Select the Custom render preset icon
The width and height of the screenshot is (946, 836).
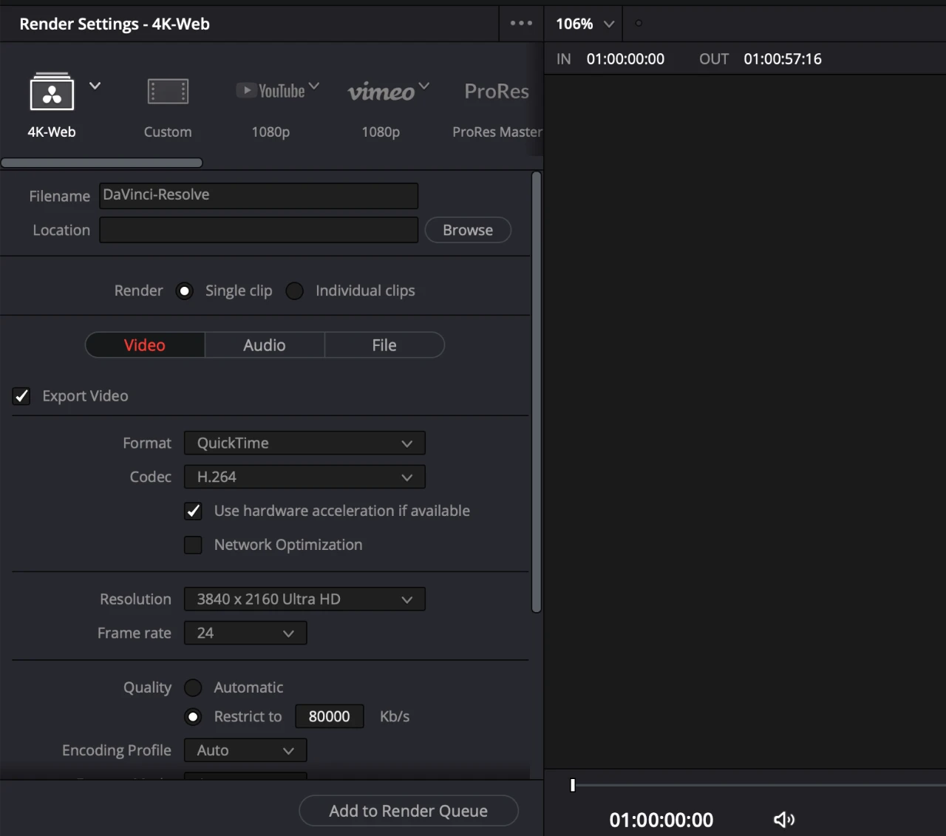[168, 92]
